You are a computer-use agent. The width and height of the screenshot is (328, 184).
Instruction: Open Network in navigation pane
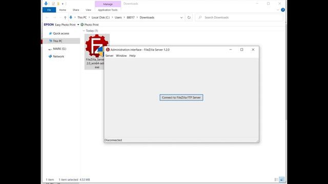[58, 56]
